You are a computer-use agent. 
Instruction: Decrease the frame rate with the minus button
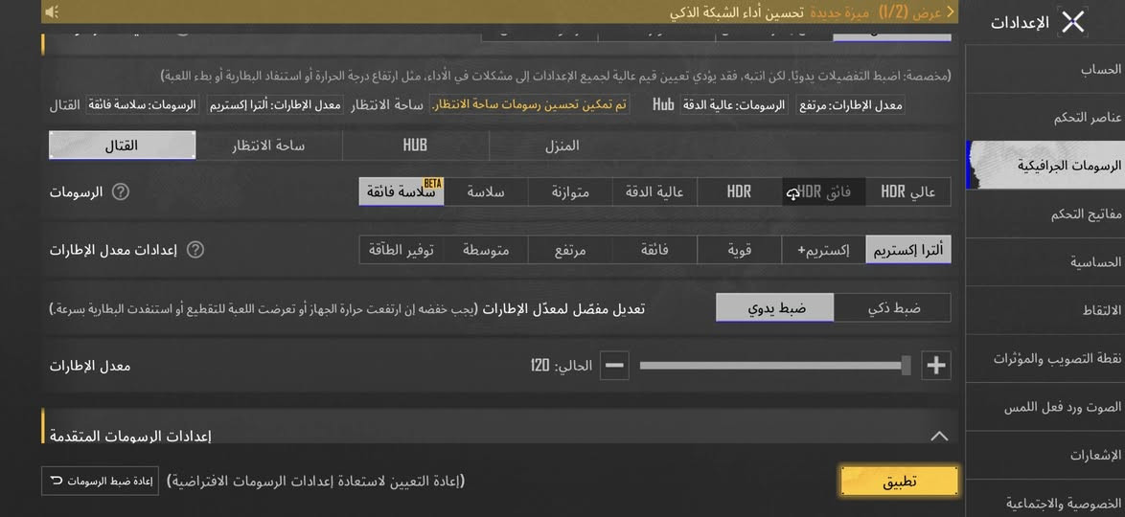(x=614, y=365)
